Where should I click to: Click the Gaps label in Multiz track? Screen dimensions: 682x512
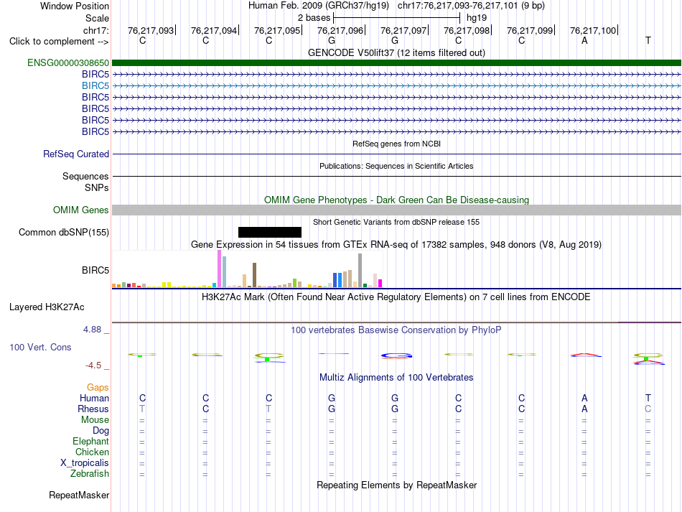tap(98, 387)
